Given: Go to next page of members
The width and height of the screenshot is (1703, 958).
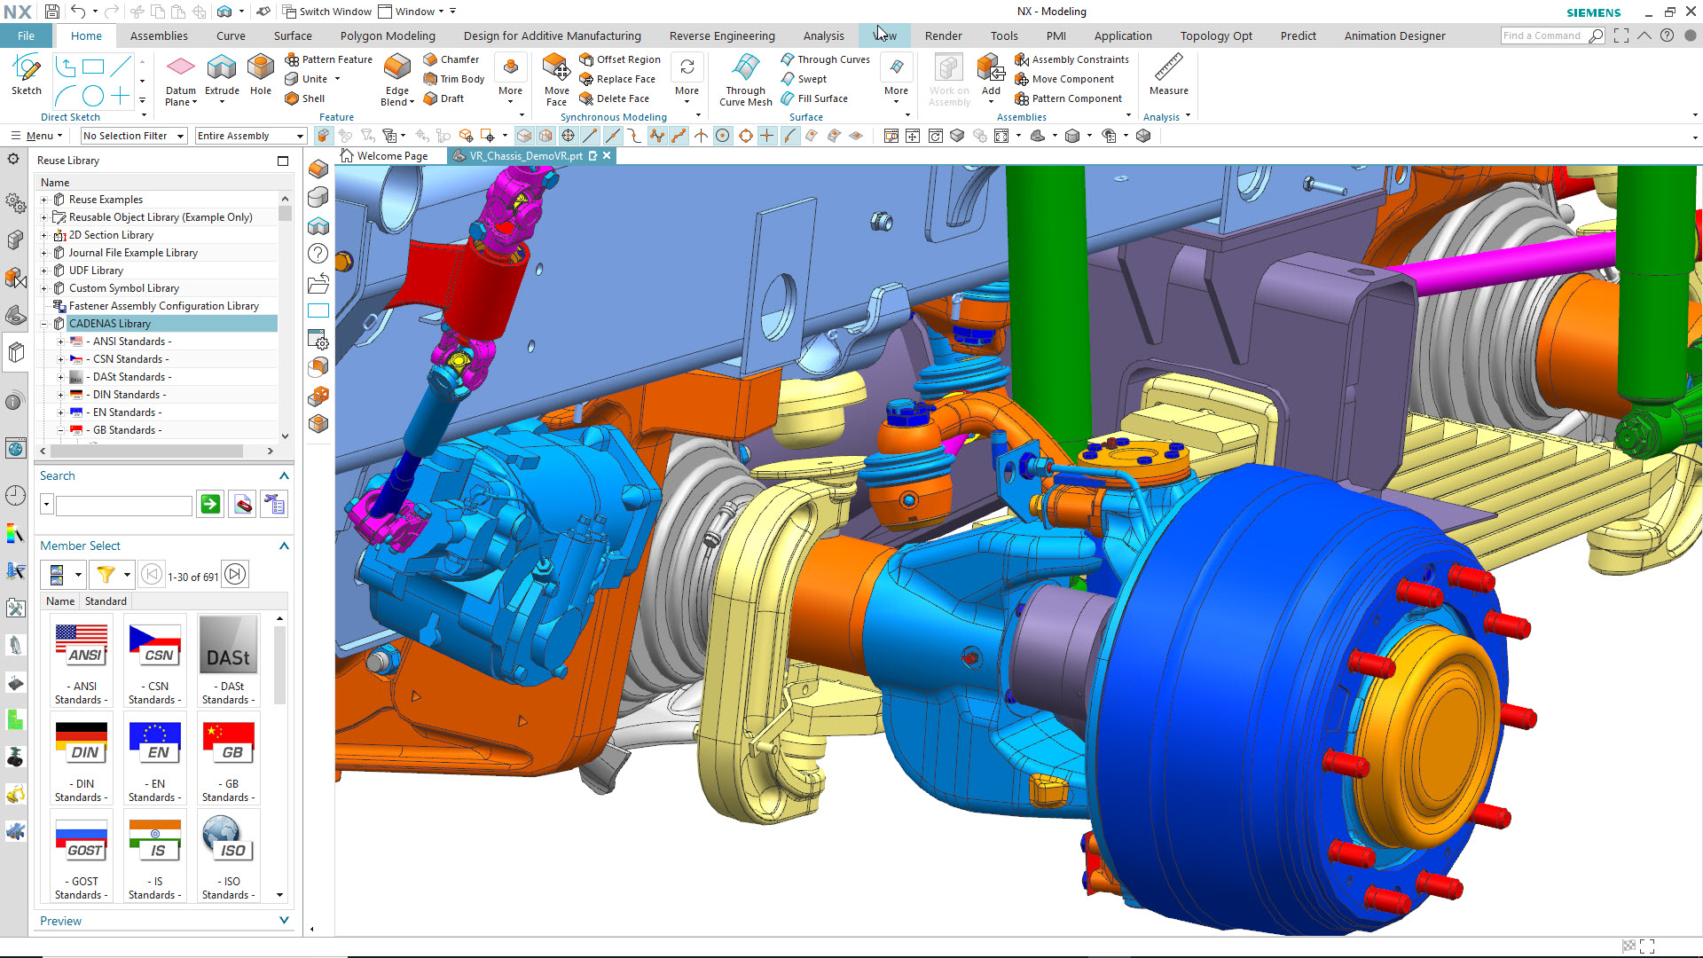Looking at the screenshot, I should [x=235, y=575].
